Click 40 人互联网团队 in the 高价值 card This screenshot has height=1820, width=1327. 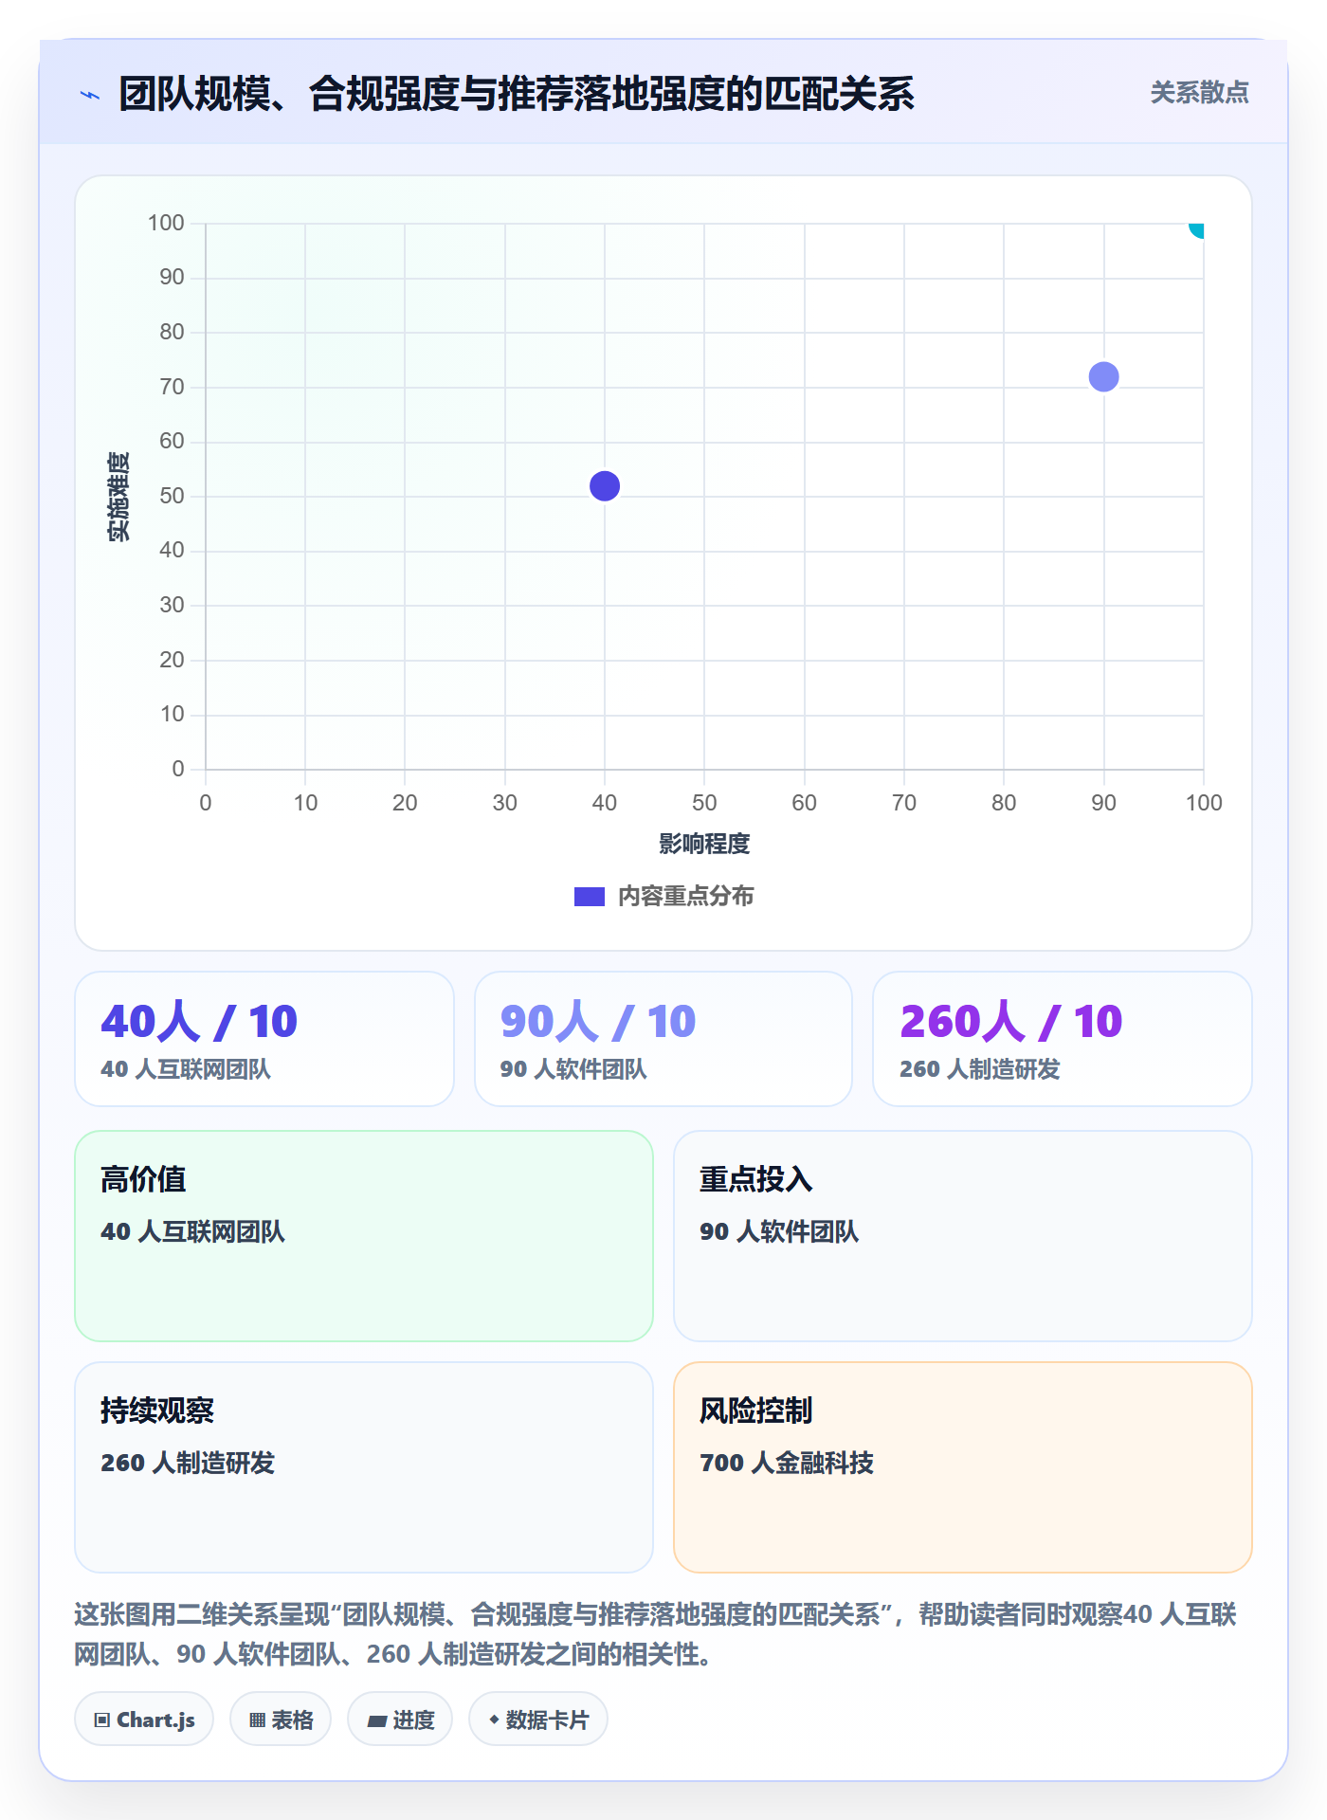(192, 1231)
